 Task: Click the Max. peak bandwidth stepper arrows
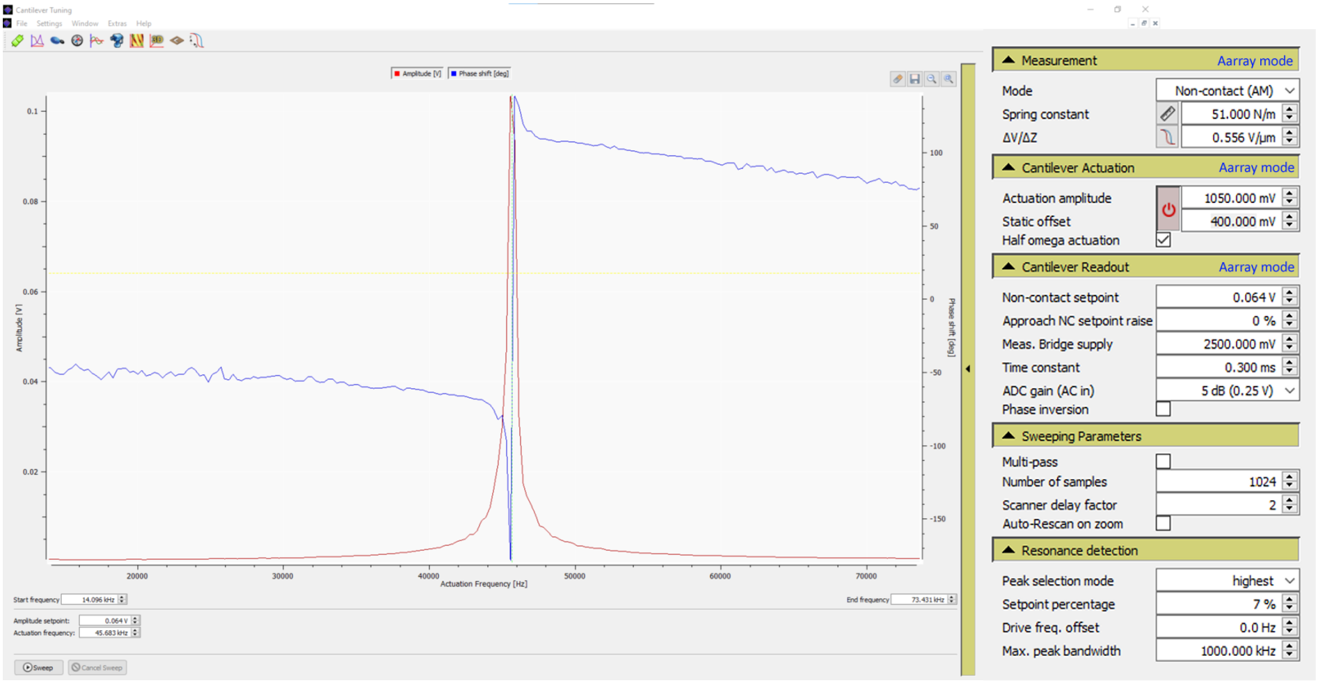point(1290,651)
